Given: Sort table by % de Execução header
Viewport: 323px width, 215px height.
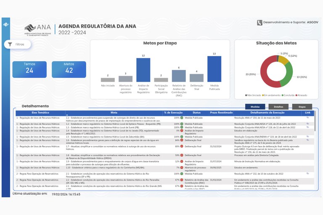Looking at the screenshot, I should [173, 112].
